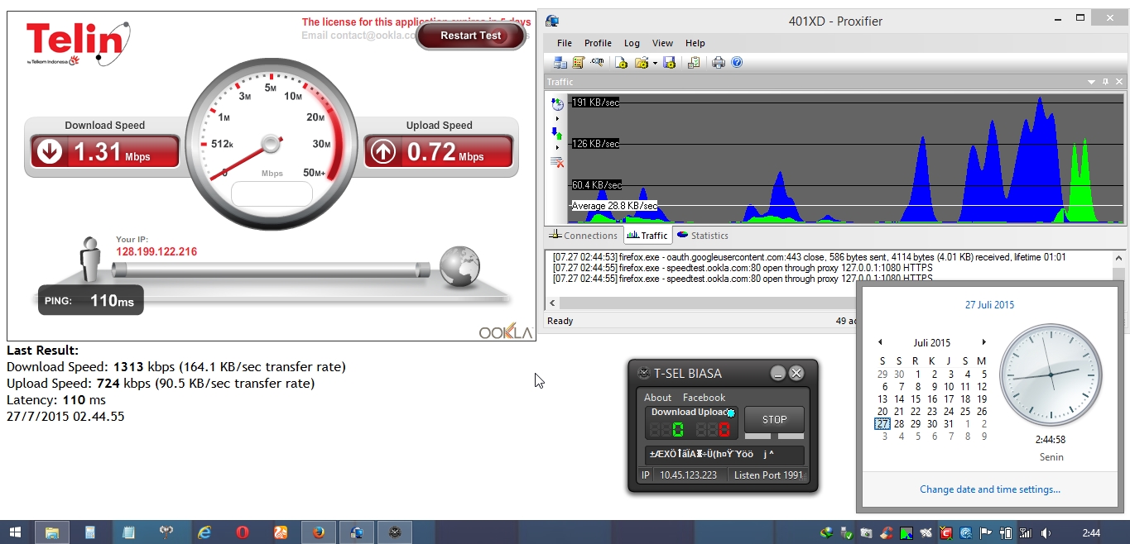Open Notepad from the taskbar
The height and width of the screenshot is (544, 1130).
click(128, 532)
